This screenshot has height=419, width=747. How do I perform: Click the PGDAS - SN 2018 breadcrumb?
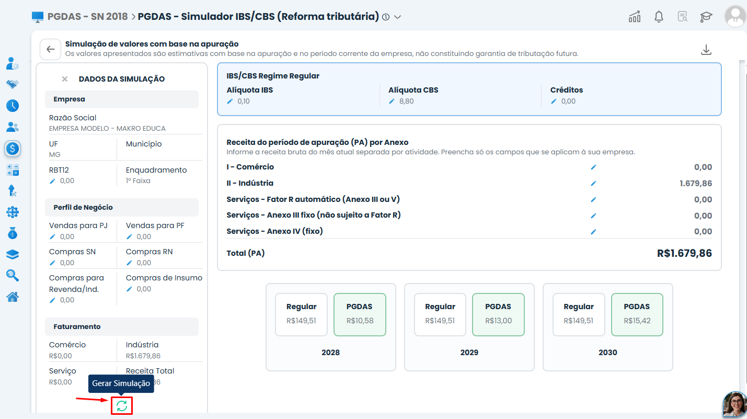[87, 17]
